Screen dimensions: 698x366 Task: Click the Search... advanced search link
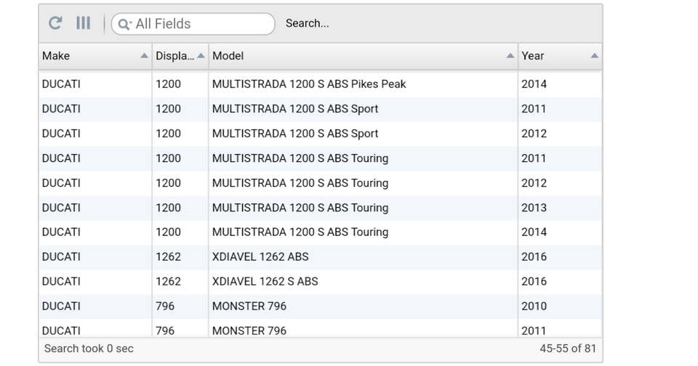307,23
